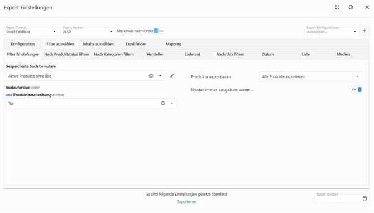Click the blue 'und' operator link

9,95
